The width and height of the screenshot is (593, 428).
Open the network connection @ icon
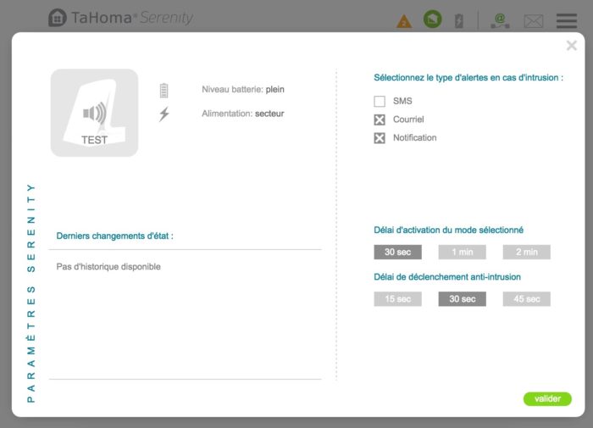pyautogui.click(x=500, y=20)
